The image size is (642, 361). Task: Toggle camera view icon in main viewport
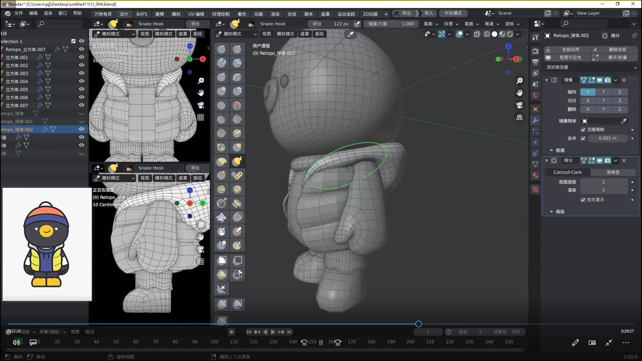[x=519, y=105]
